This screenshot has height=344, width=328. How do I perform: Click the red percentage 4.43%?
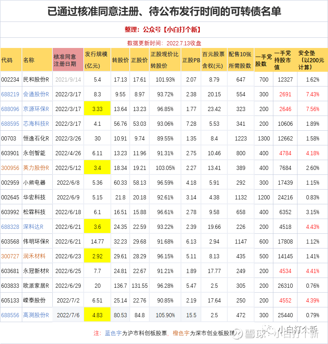coord(313,227)
